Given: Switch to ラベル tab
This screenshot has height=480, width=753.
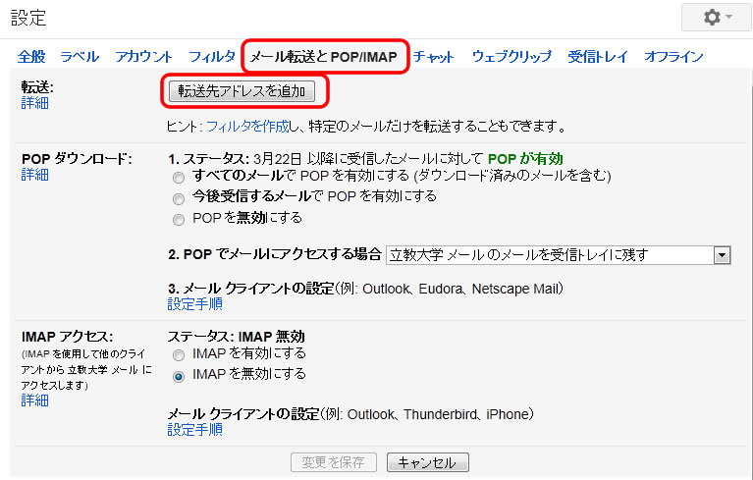Looking at the screenshot, I should pyautogui.click(x=80, y=57).
